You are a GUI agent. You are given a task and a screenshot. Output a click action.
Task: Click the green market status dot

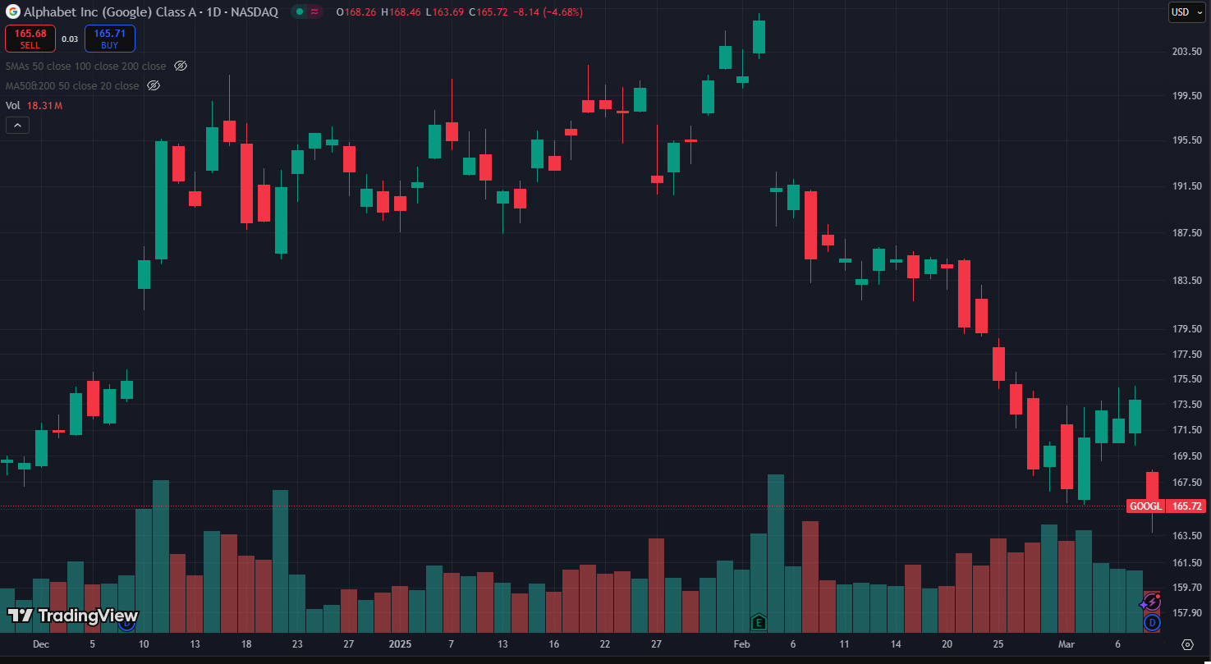coord(300,12)
